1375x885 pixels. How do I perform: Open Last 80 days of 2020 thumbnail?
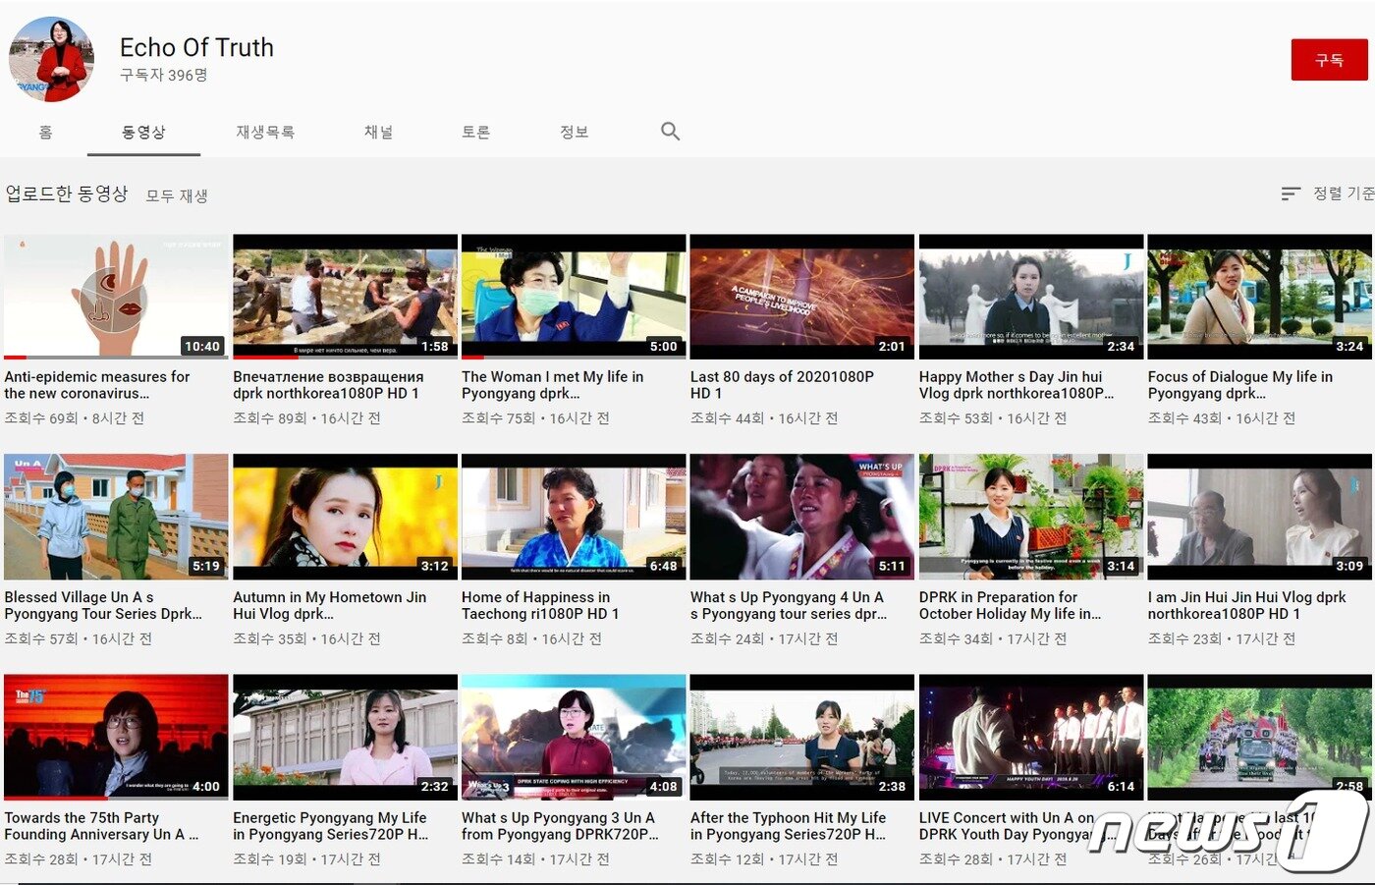(802, 297)
